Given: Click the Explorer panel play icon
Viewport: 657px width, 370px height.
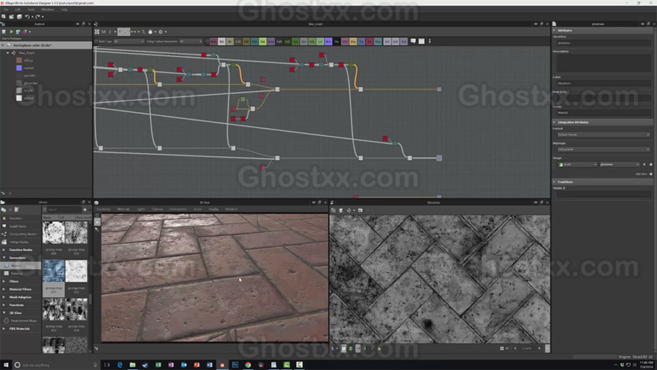Looking at the screenshot, I should tap(11, 31).
